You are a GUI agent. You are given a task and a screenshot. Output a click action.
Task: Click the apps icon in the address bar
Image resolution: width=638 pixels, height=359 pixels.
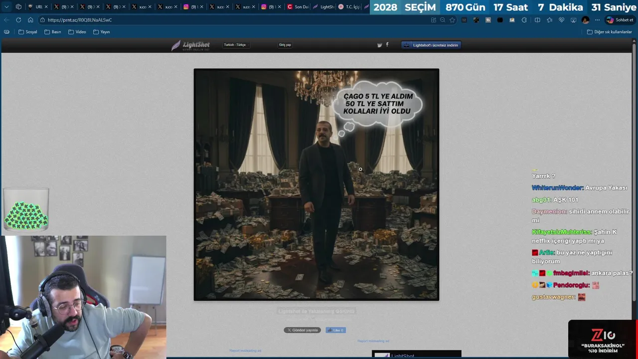434,20
